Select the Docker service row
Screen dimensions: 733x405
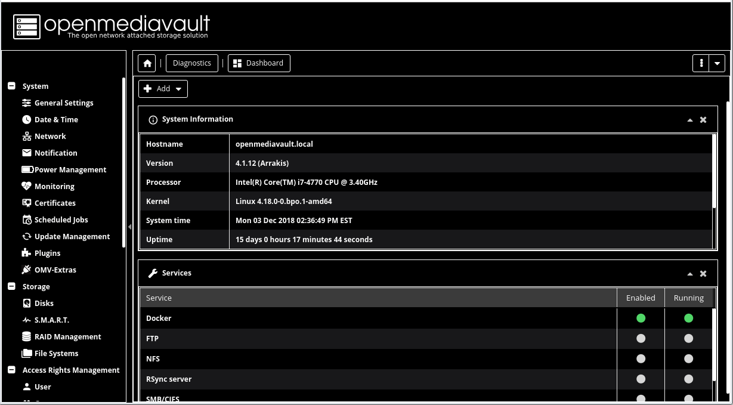pyautogui.click(x=426, y=318)
